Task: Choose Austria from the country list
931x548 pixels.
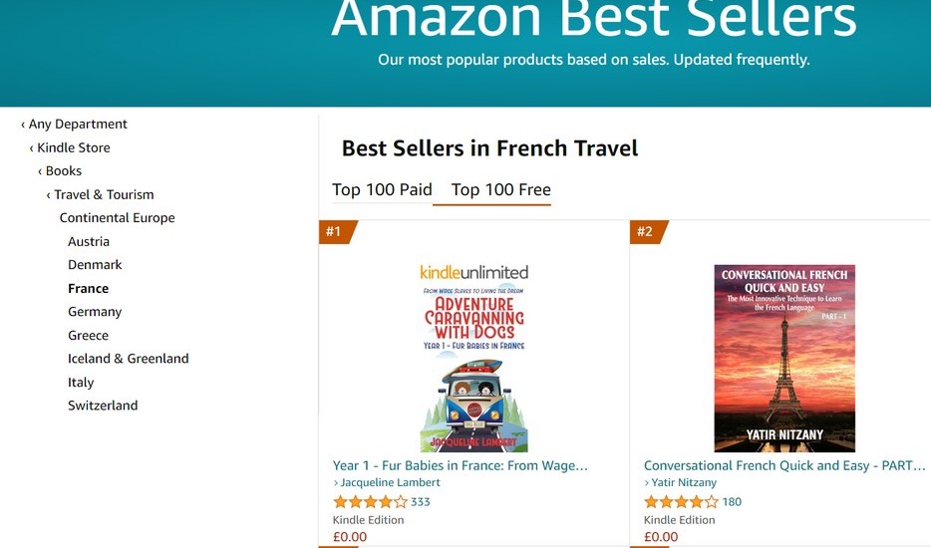Action: [89, 241]
